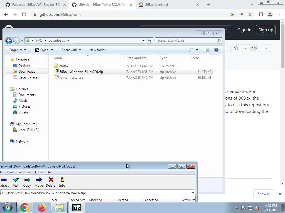Open recent pages dropdown beside Explorer back button
The height and width of the screenshot is (213, 285).
coord(22,41)
